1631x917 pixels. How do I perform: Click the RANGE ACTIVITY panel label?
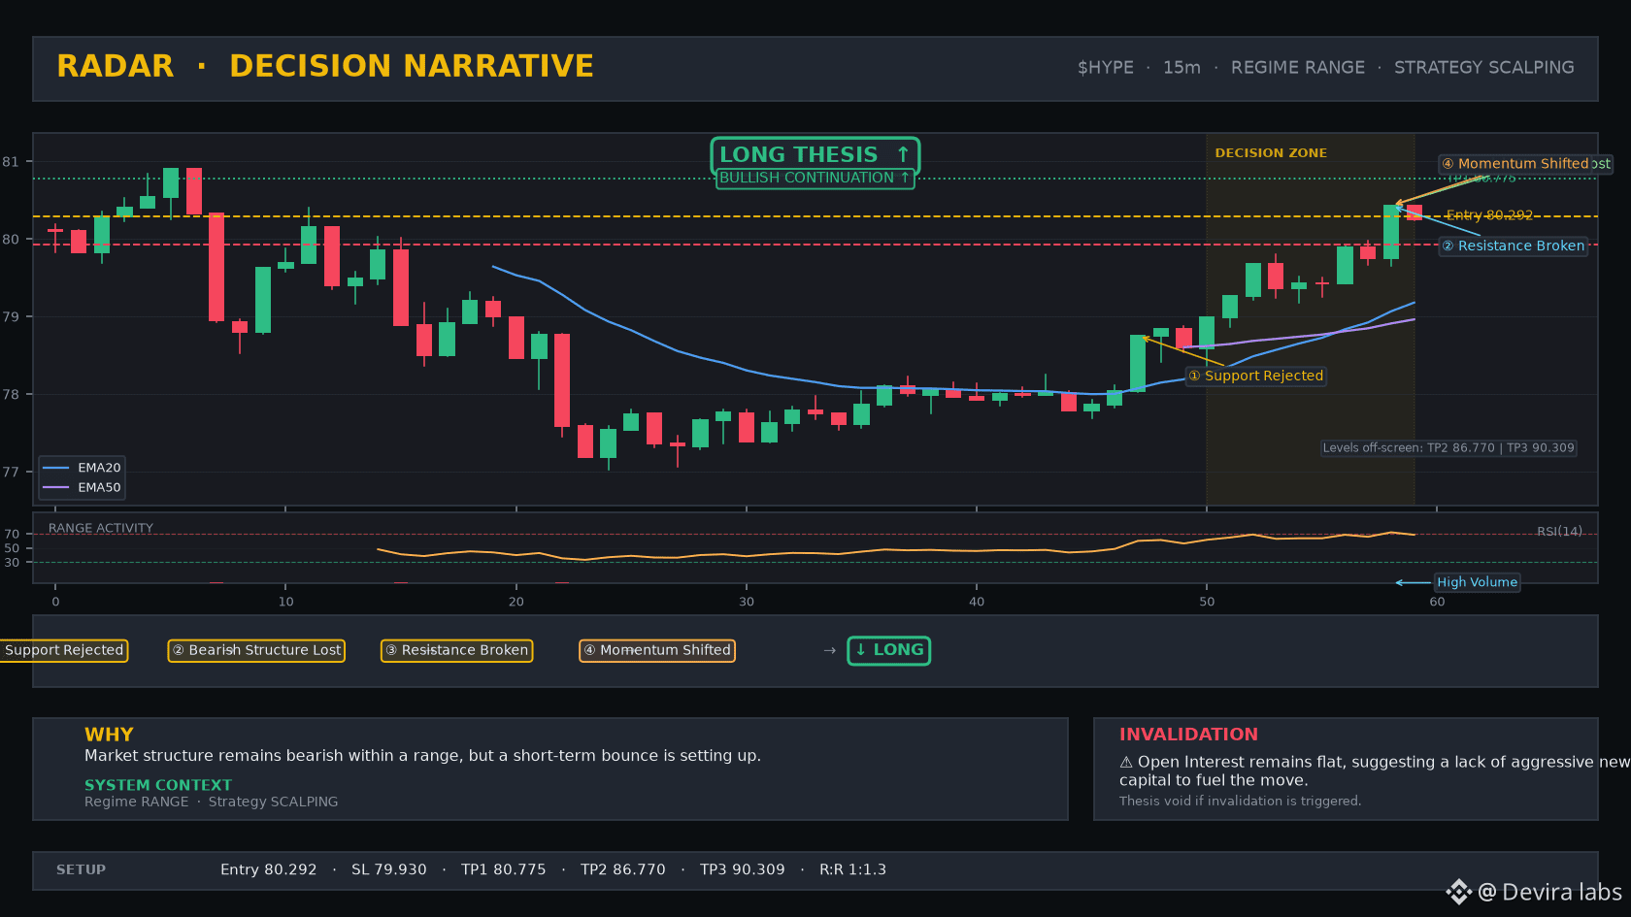pyautogui.click(x=101, y=529)
